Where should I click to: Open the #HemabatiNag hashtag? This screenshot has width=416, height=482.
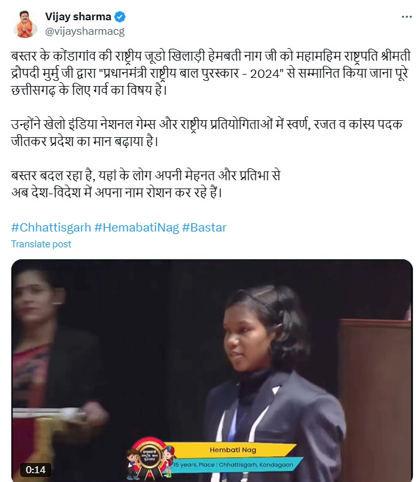point(137,228)
